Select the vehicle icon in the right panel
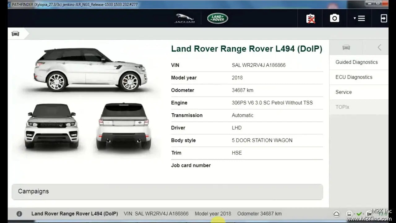Screen dimensions: 396x223 click(x=346, y=47)
